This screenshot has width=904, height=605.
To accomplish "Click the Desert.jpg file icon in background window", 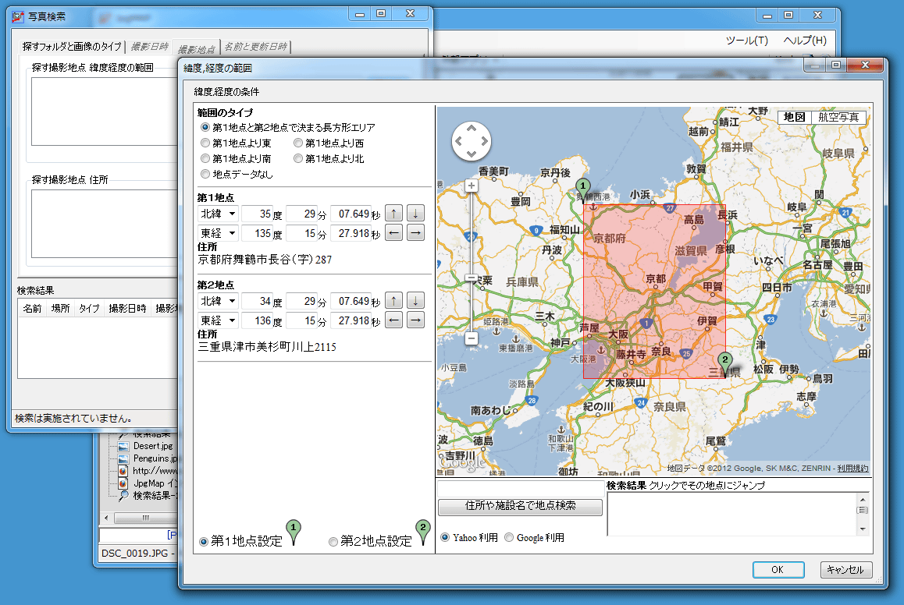I will coord(123,447).
